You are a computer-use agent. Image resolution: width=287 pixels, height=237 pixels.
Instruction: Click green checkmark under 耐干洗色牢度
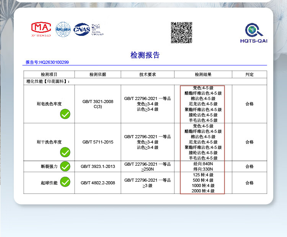65,152
